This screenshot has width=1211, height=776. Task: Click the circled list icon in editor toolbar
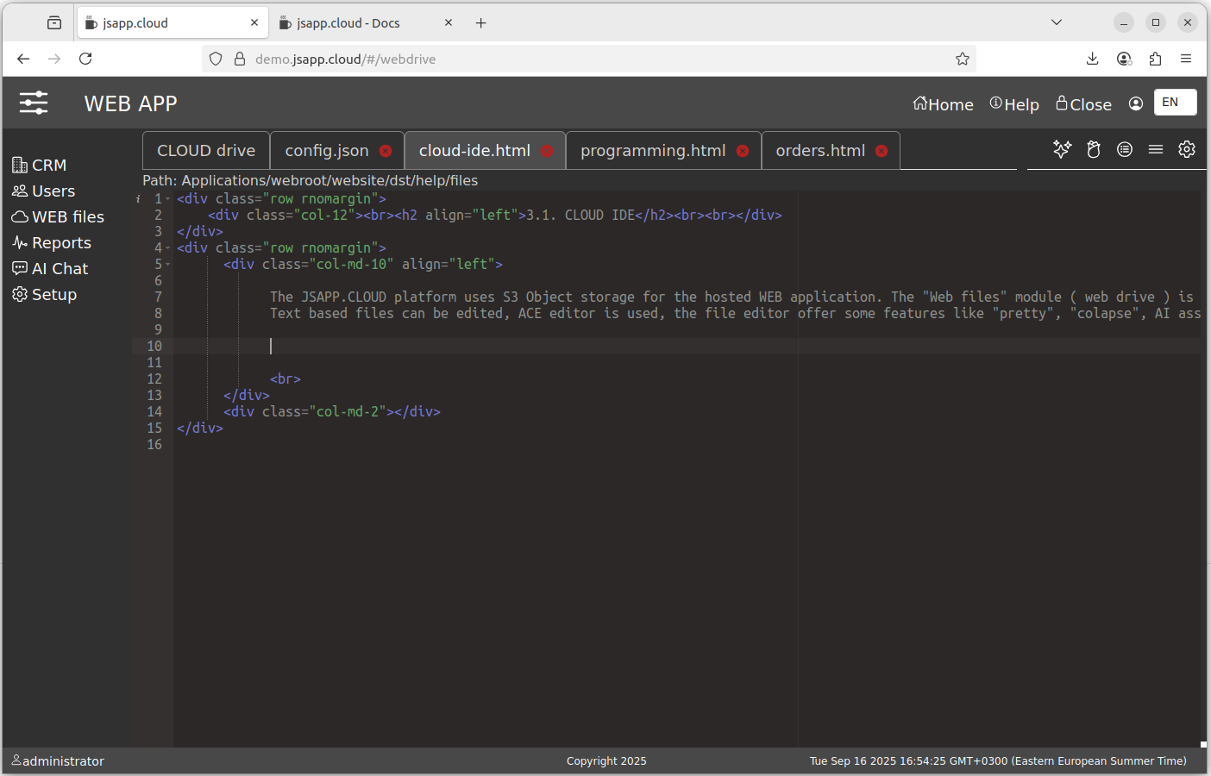1125,149
